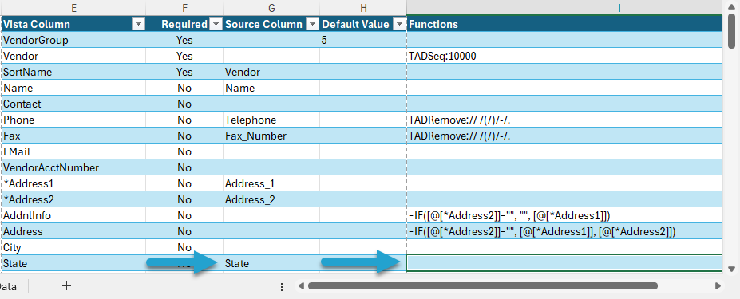The width and height of the screenshot is (740, 299).
Task: Select Source Column cell Vendor
Action: click(x=271, y=72)
